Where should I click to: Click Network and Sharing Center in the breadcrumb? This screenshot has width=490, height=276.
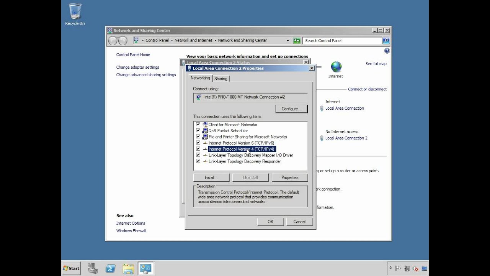point(243,40)
